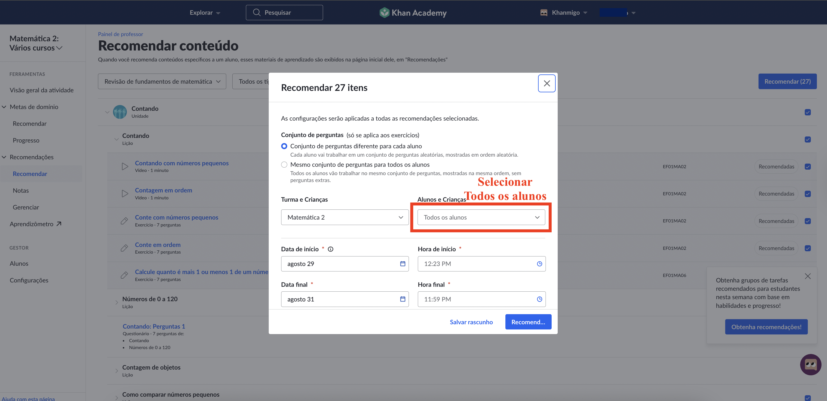Open calendar icon for Data final
Image resolution: width=827 pixels, height=401 pixels.
(402, 299)
